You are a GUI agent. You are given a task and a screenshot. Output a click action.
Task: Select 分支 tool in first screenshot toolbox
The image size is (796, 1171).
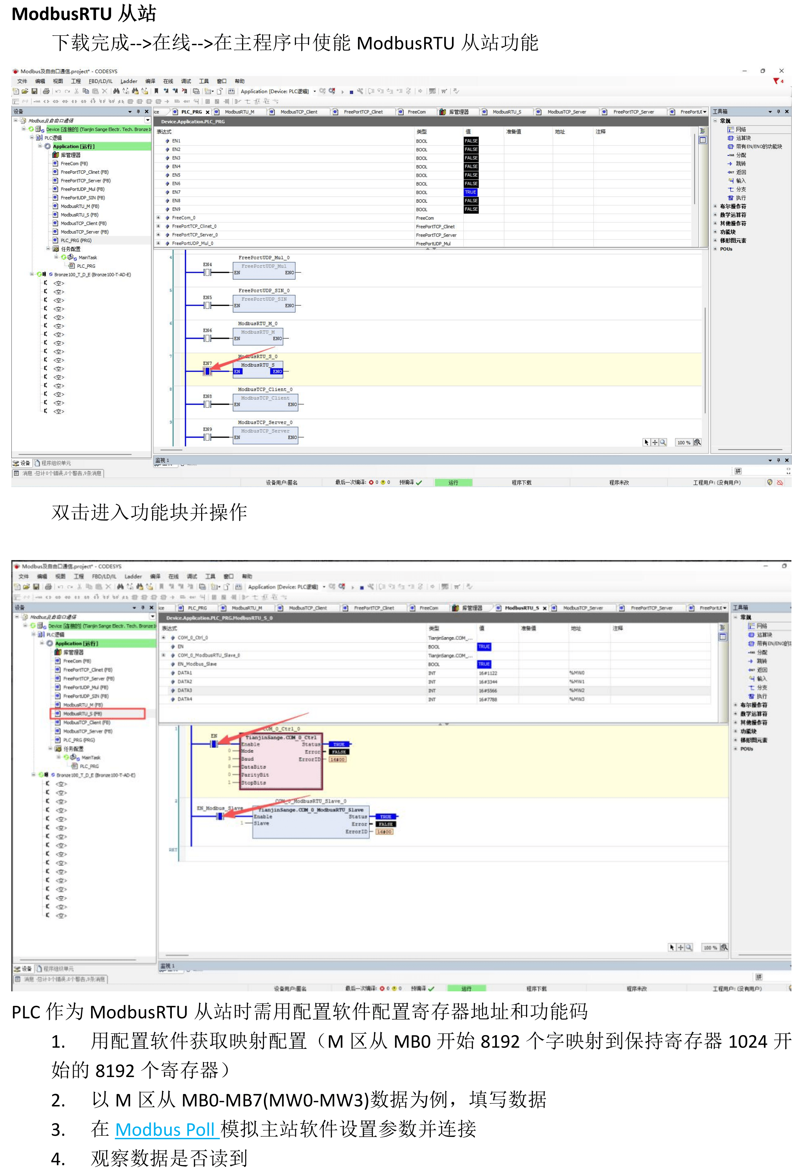[737, 190]
